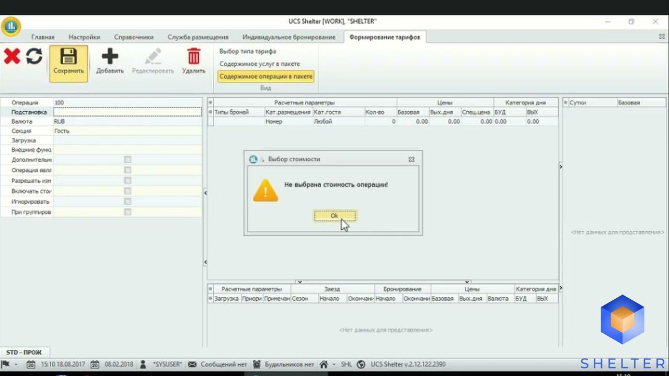Image resolution: width=669 pixels, height=376 pixels.
Task: Click the Добавить plus icon
Action: 110,56
